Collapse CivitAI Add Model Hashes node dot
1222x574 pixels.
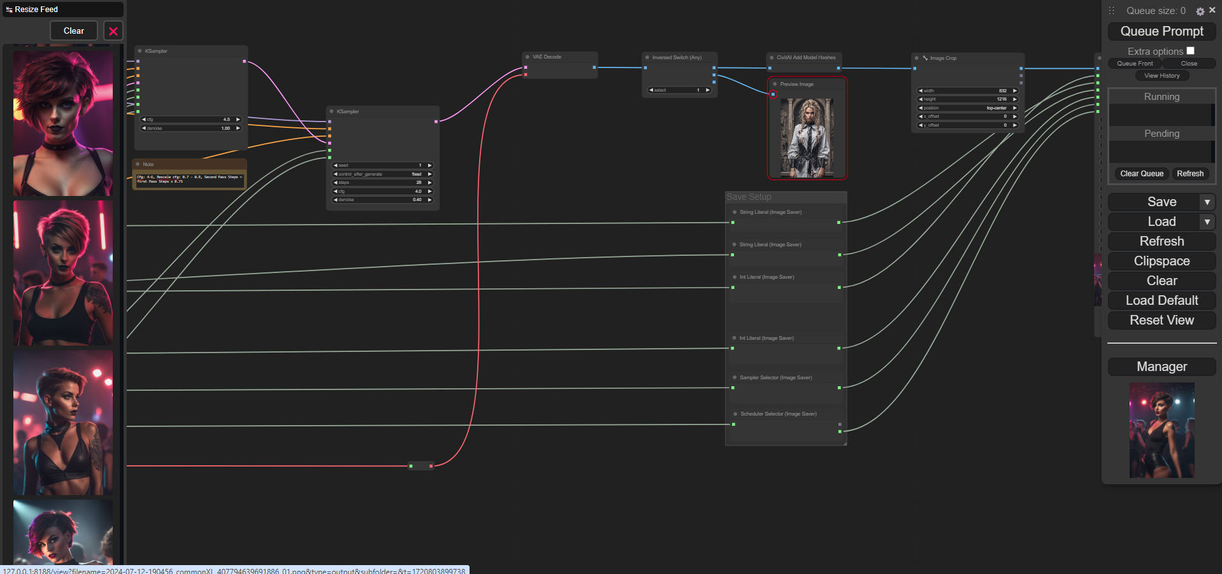pos(772,58)
